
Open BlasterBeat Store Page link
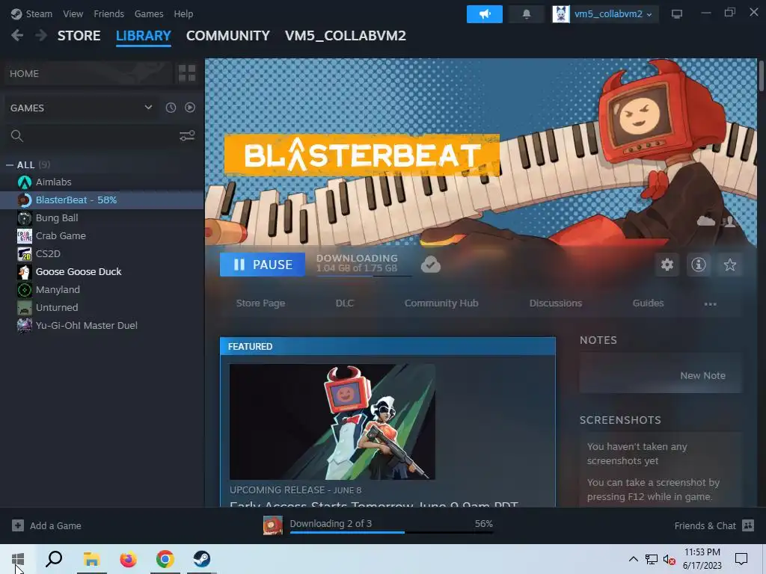tap(260, 303)
